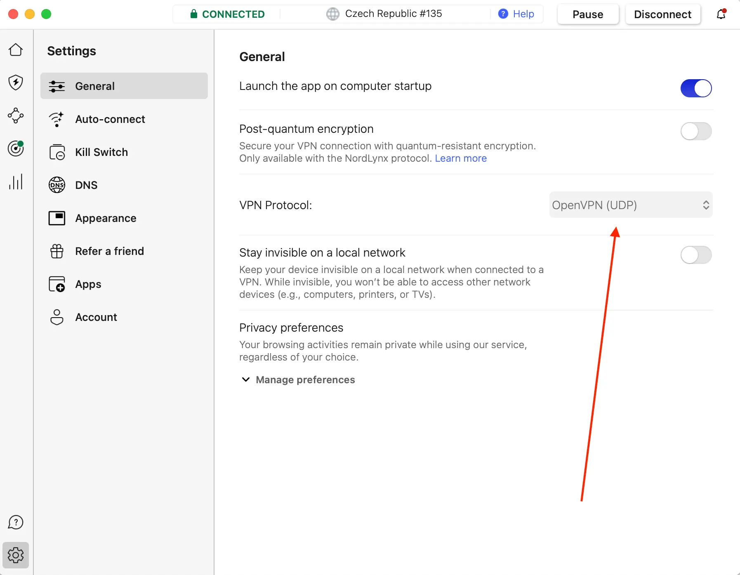This screenshot has width=740, height=575.
Task: Click the help chat bubble icon
Action: point(16,522)
